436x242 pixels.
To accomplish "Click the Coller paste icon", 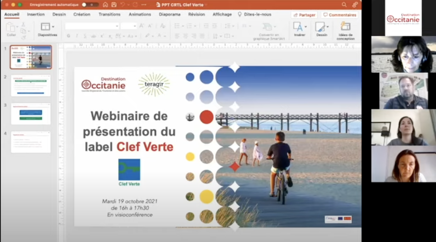I will click(10, 27).
